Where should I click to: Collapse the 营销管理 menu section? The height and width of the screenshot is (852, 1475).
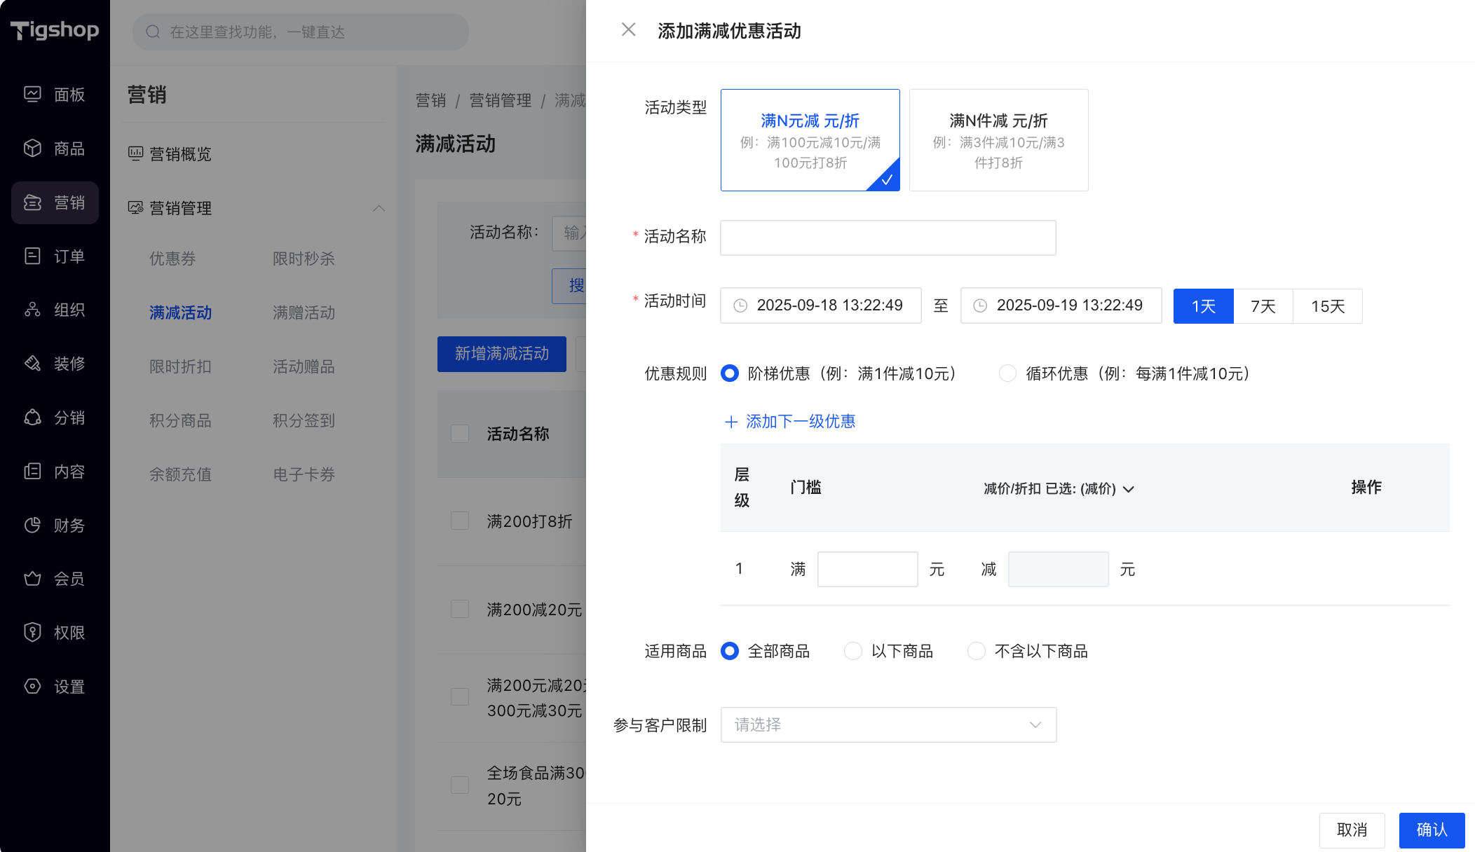[379, 208]
